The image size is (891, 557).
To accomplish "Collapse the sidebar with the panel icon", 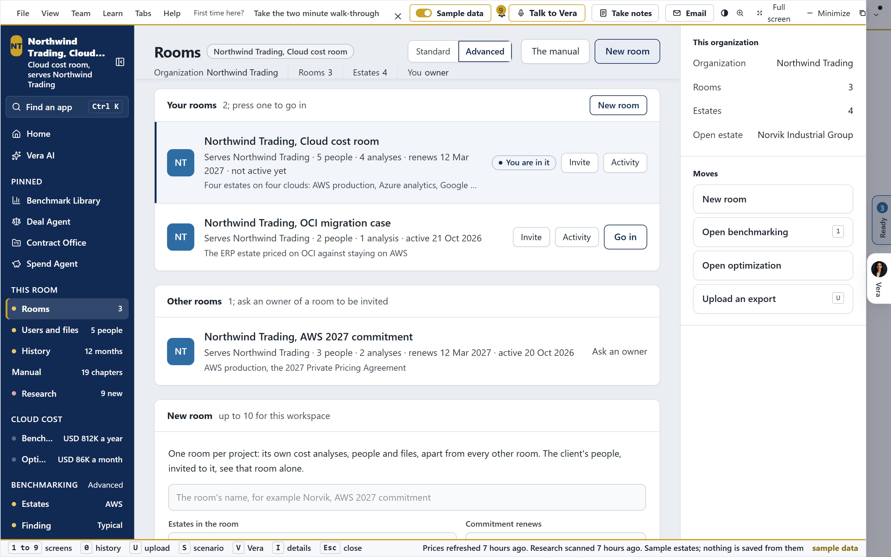I will click(x=120, y=62).
